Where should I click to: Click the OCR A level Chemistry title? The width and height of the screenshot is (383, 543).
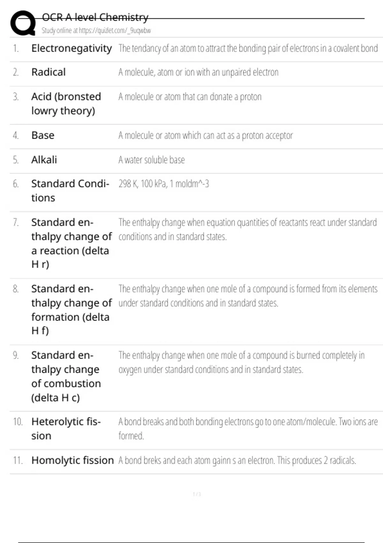(x=95, y=17)
